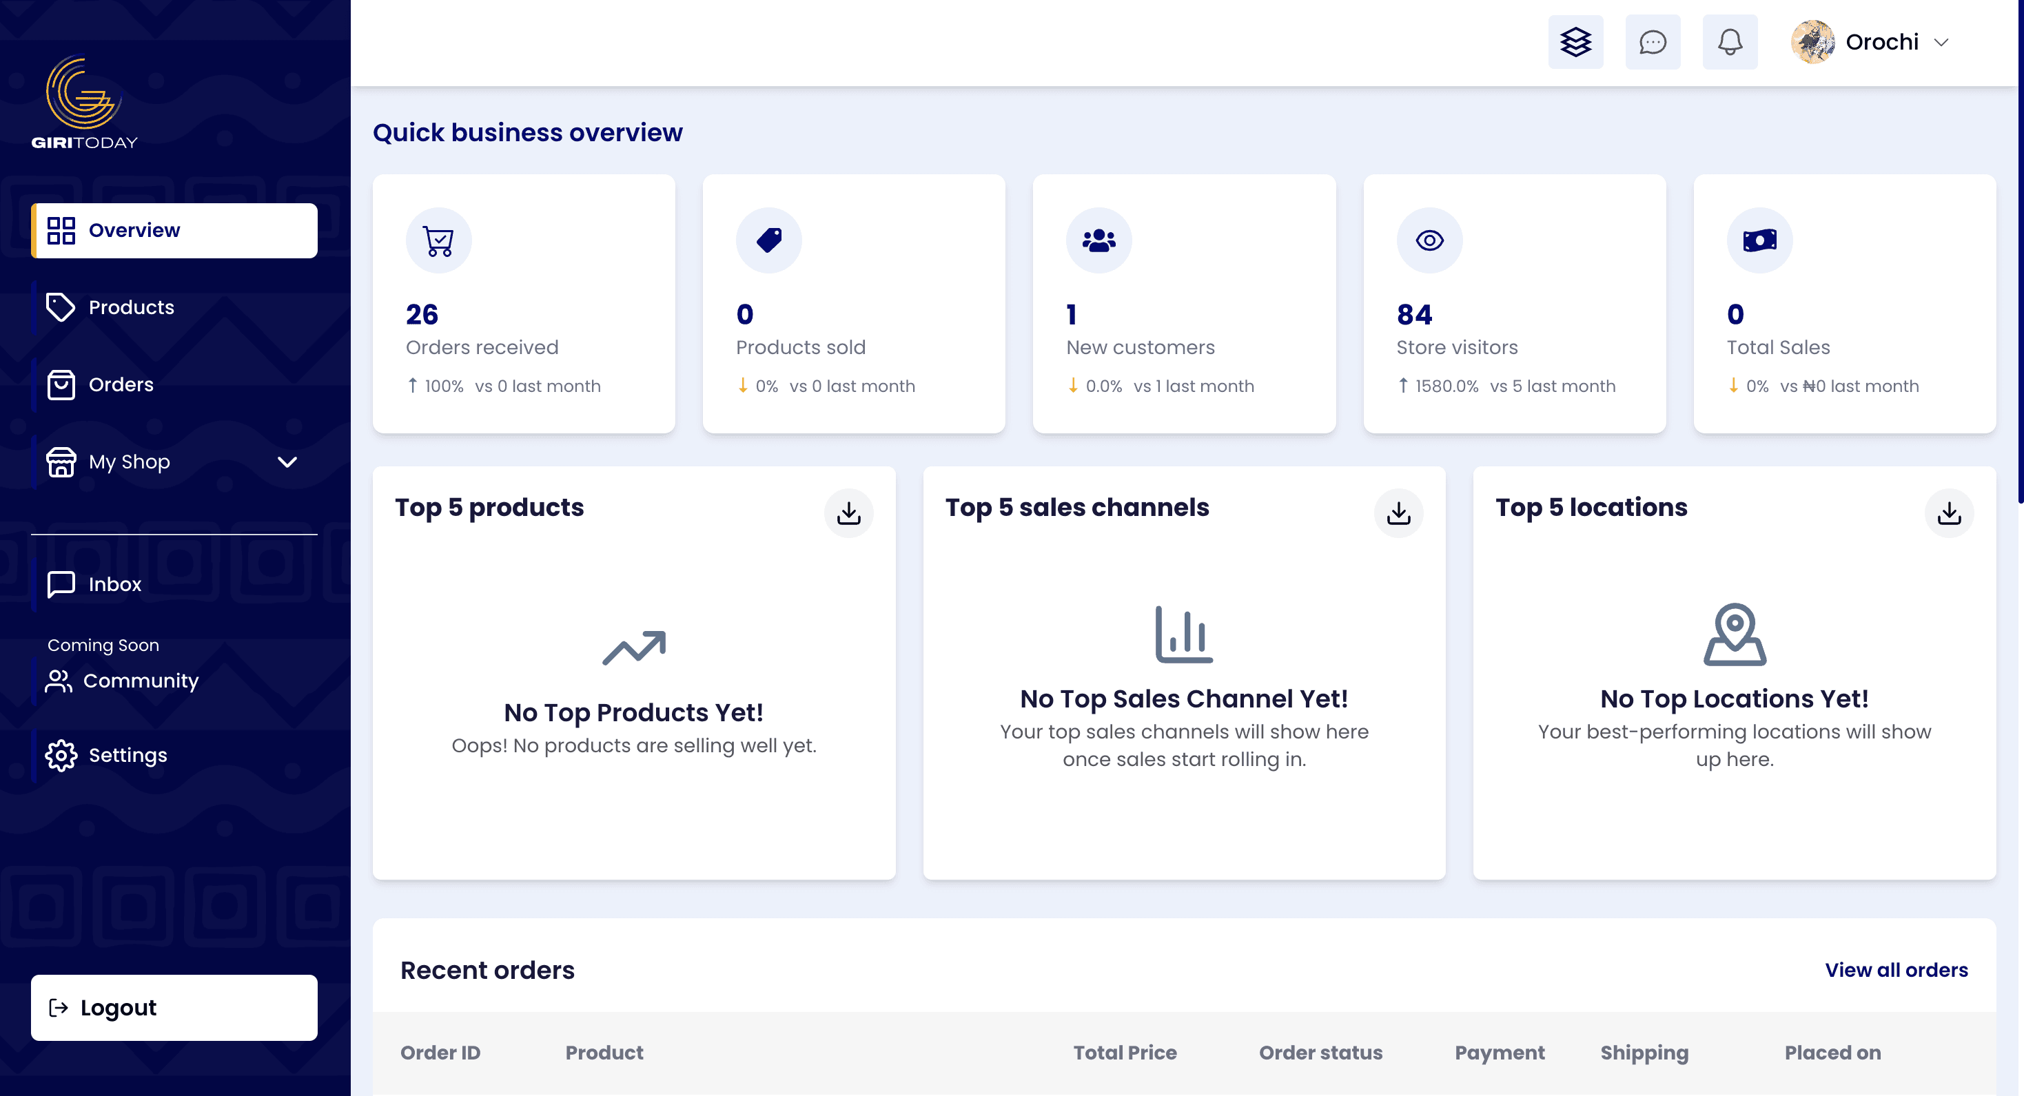Screen dimensions: 2024x1096
Task: Click the Settings gear icon
Action: click(61, 755)
